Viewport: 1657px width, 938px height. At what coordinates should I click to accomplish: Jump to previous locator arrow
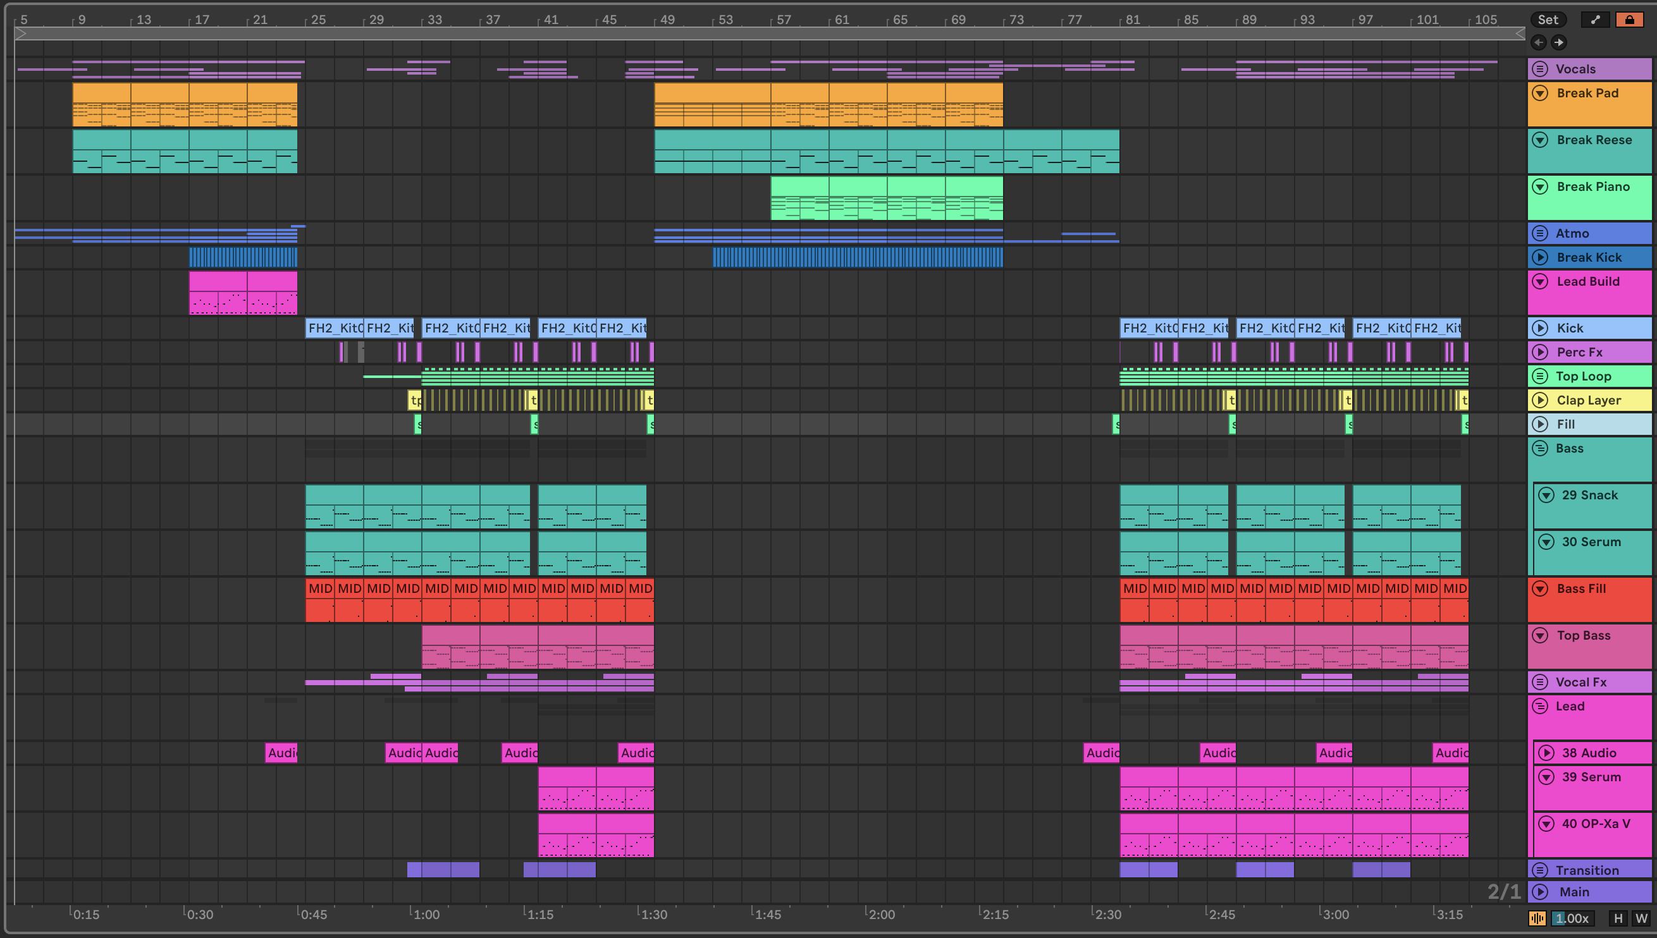[x=1538, y=42]
